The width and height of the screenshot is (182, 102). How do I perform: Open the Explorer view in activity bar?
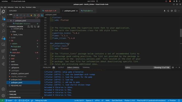pos(3,12)
